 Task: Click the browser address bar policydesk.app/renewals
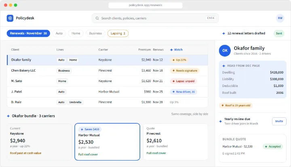145,5
